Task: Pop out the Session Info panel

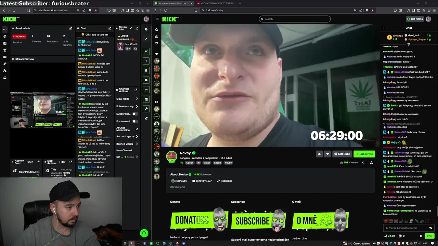Action: tap(71, 28)
